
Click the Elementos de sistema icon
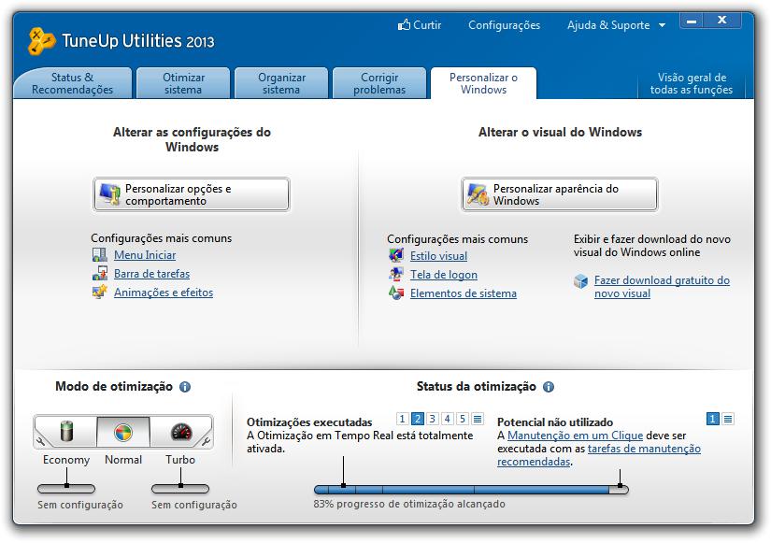pos(396,293)
